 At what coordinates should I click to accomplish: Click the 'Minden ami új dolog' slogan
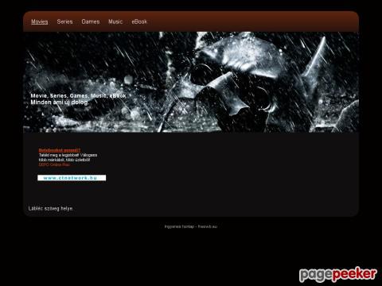click(x=60, y=102)
